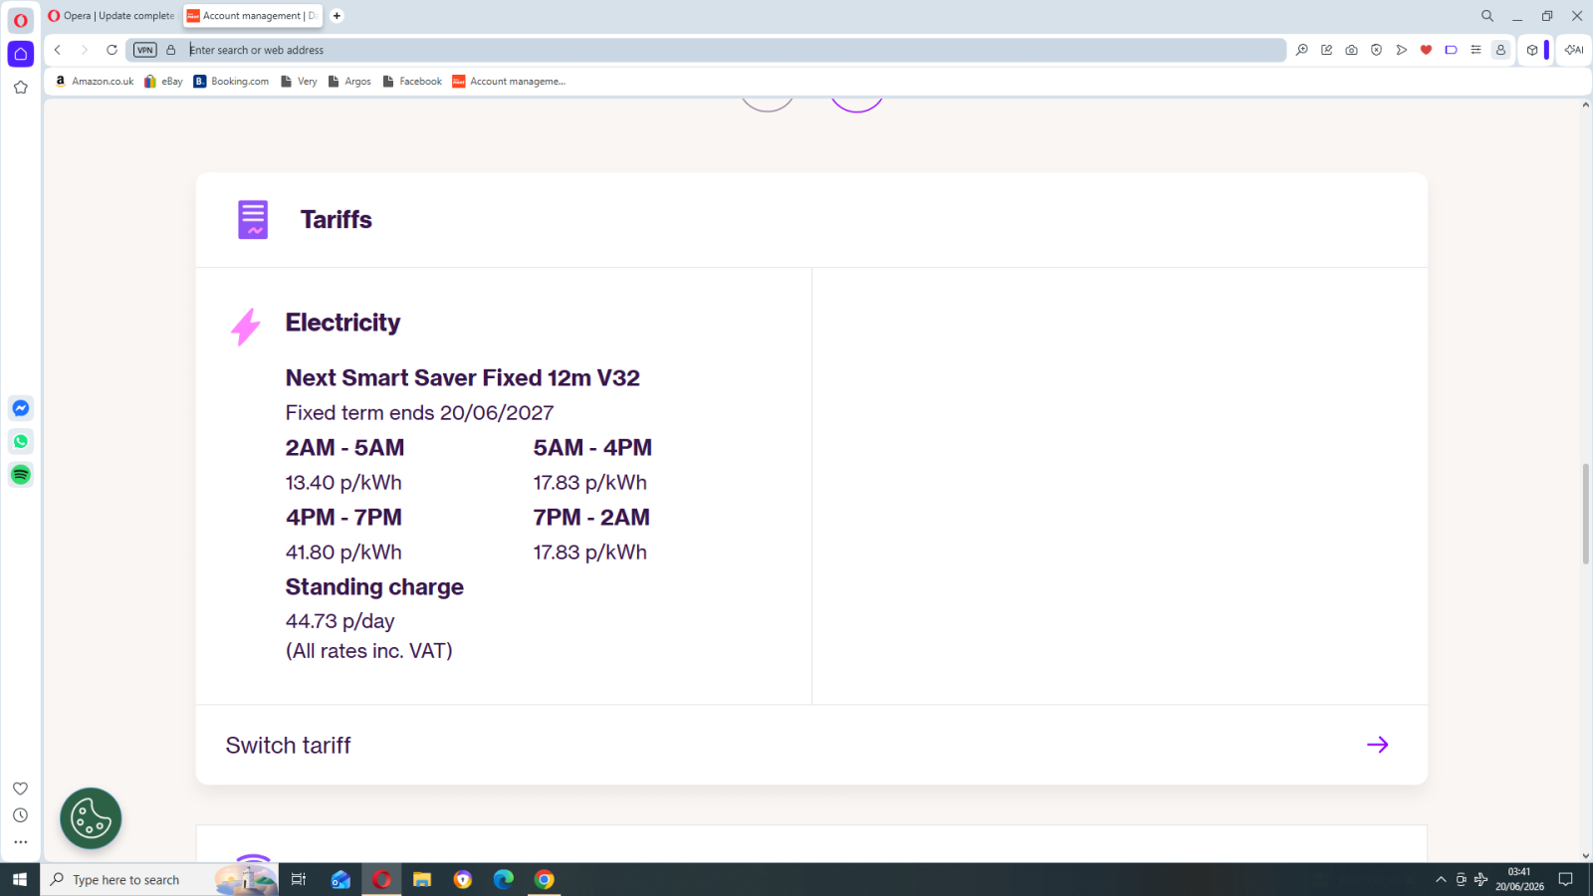The width and height of the screenshot is (1593, 896).
Task: Open the Opera main menu logo
Action: click(20, 20)
